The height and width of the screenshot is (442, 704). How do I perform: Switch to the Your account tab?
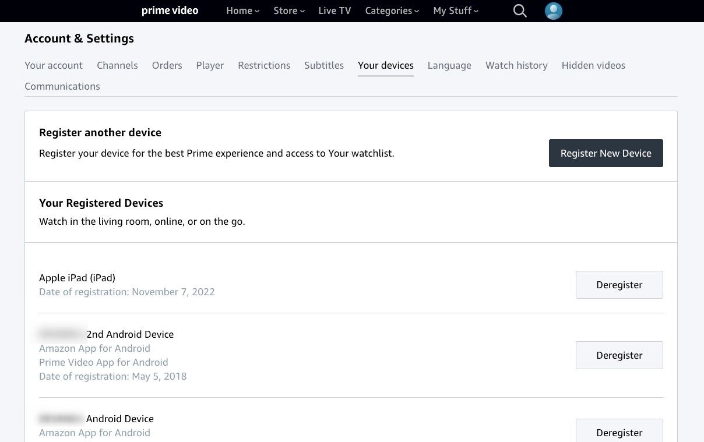(x=54, y=65)
